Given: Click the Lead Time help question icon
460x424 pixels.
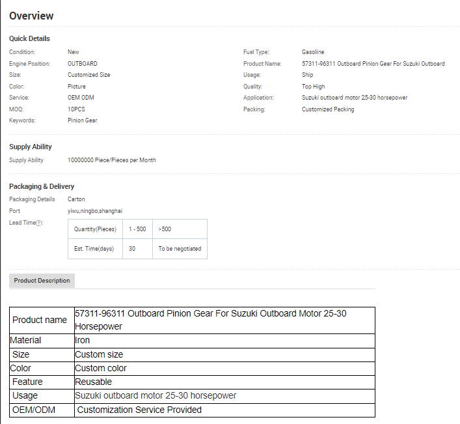Looking at the screenshot, I should coord(39,223).
